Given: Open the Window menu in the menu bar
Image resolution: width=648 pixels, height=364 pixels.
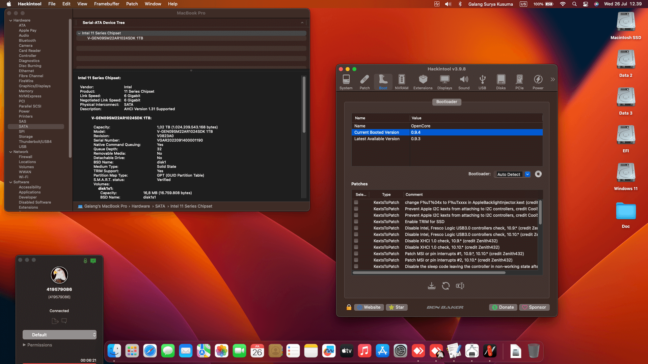Looking at the screenshot, I should 153,4.
